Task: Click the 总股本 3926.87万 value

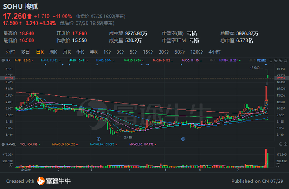Action: [247, 33]
